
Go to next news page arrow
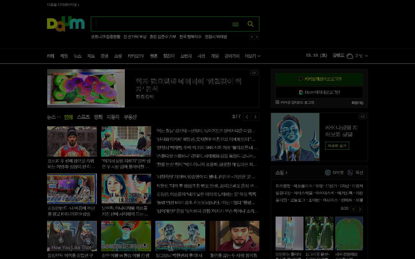tap(255, 117)
